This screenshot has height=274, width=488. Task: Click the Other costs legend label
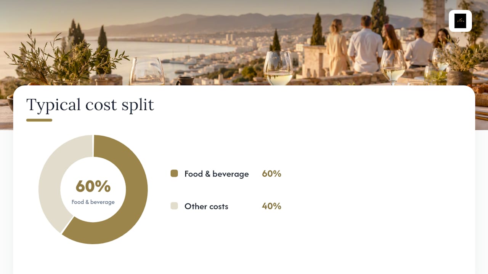point(206,206)
